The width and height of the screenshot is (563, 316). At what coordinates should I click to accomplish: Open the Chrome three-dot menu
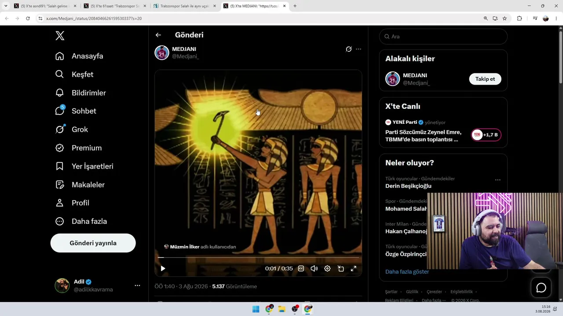(x=556, y=18)
